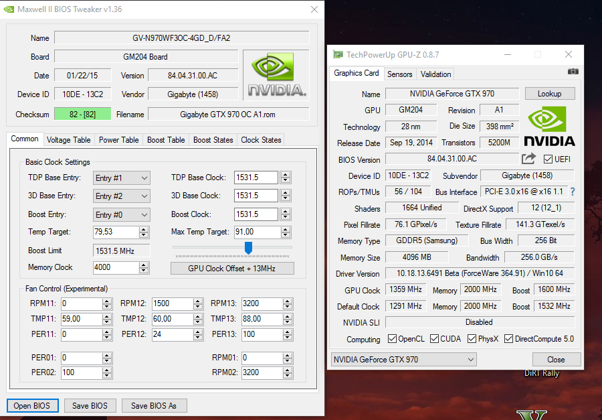Viewport: 602px width, 420px height.
Task: Click the Boost Clock stepper arrows
Action: (x=285, y=214)
